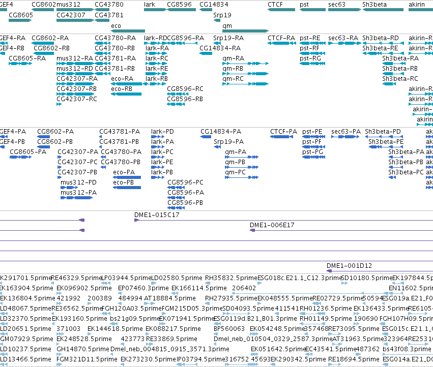
Task: Click transcript CTCF-RA glyph
Action: [x=282, y=43]
